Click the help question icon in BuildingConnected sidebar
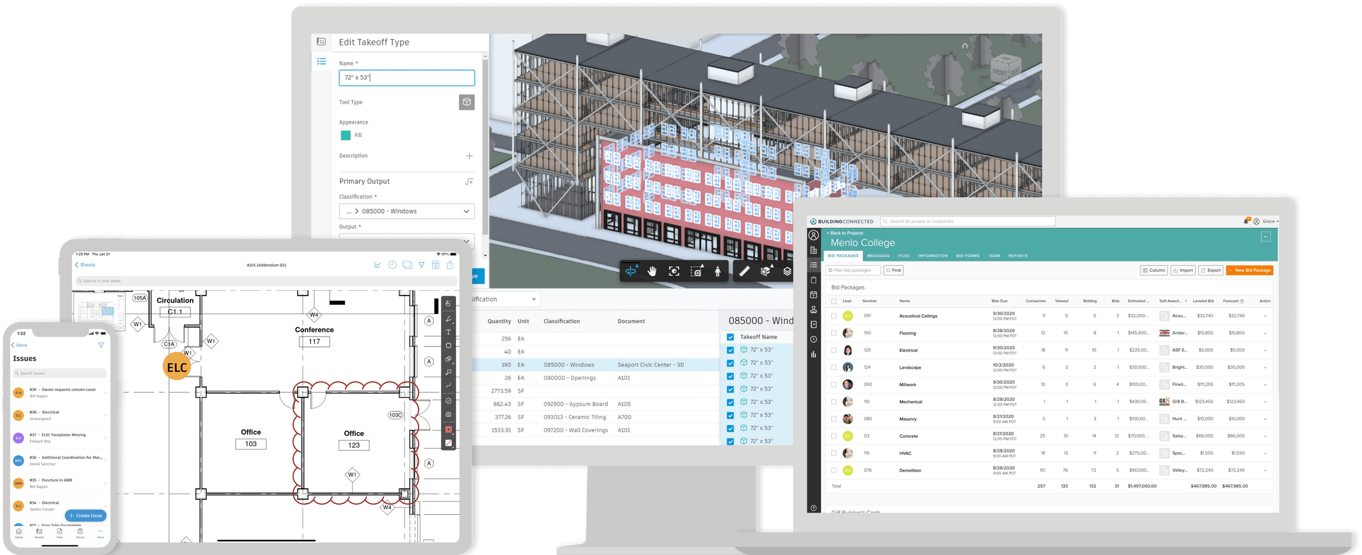1362x555 pixels. [813, 508]
